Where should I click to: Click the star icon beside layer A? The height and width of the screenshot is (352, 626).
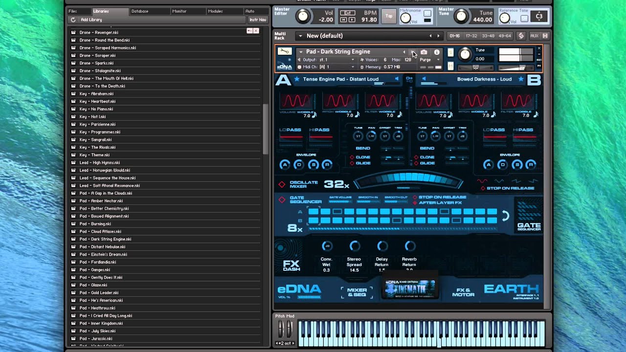coord(296,79)
